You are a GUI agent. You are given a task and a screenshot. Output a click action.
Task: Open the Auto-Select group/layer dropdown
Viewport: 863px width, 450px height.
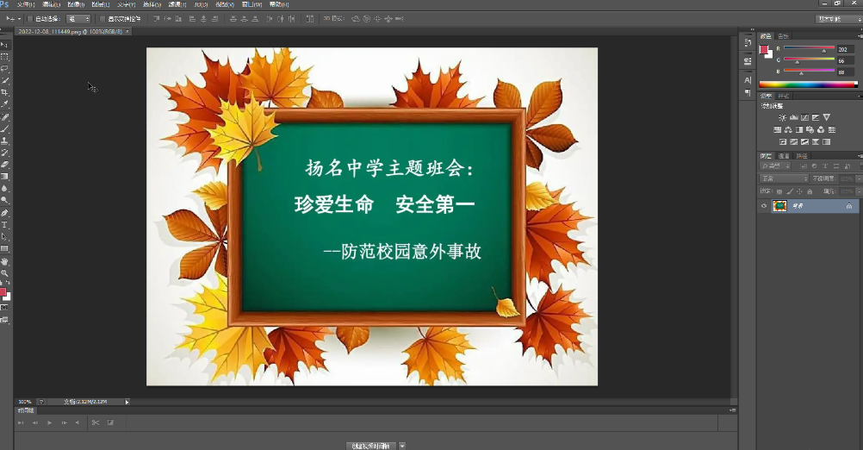tap(78, 18)
